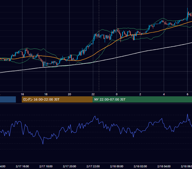Click the 2/18 00:00 date label
Image resolution: width=192 pixels, height=169 pixels.
pos(117,166)
